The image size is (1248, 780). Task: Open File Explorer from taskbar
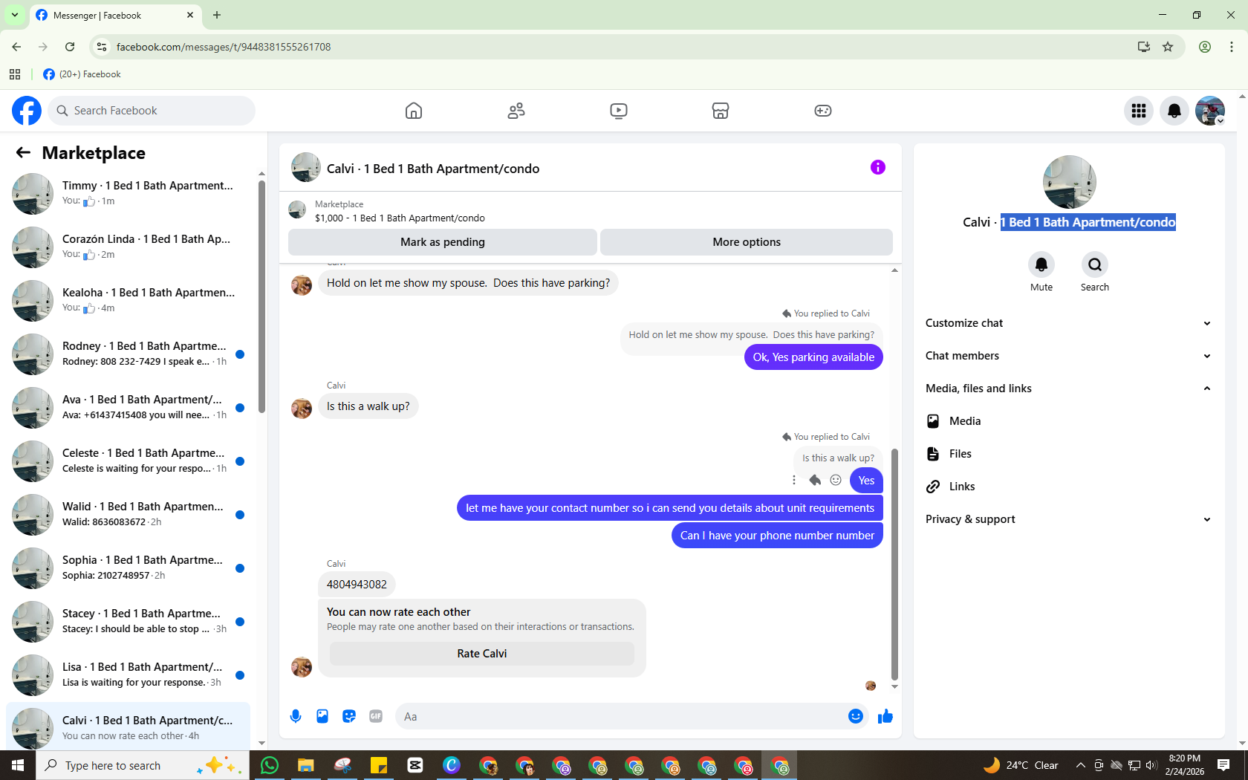306,765
